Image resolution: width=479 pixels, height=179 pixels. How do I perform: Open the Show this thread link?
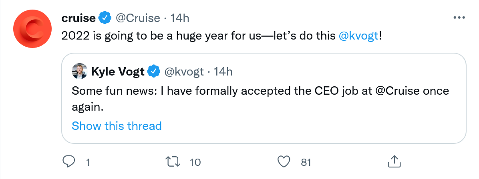pos(117,126)
